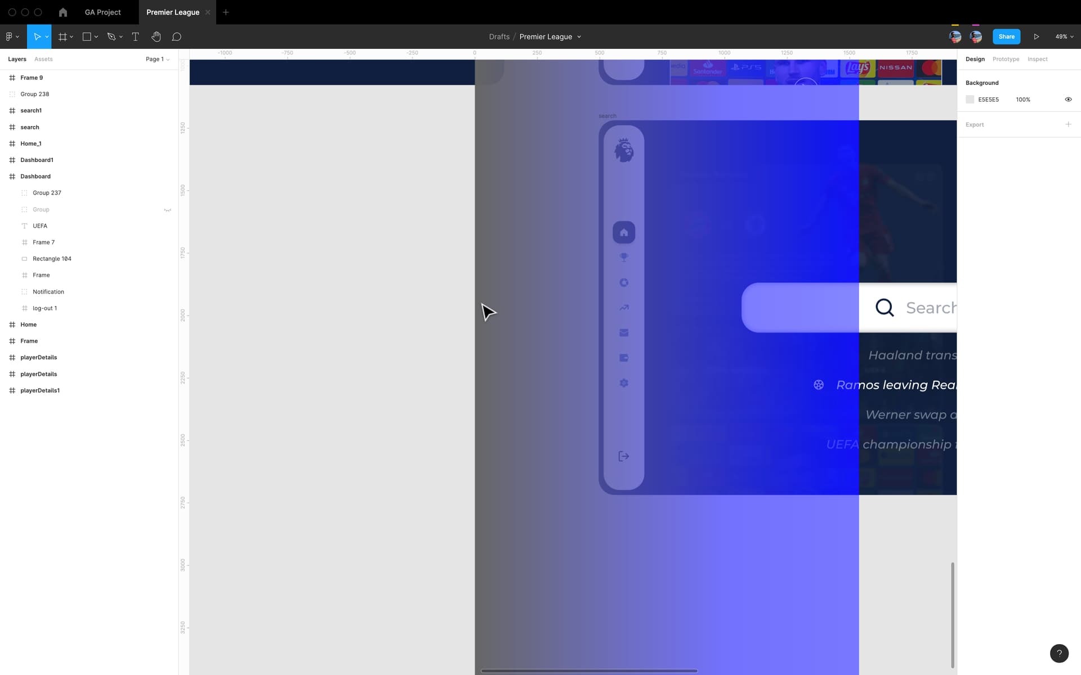Click the Share button top right

(1006, 37)
